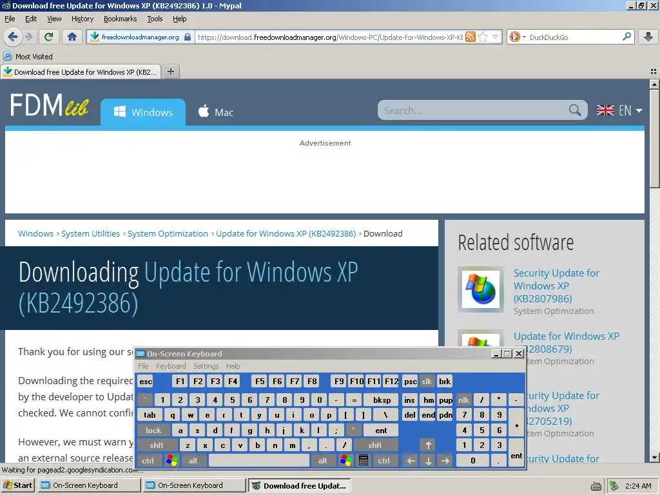This screenshot has height=495, width=660.
Task: Click the FDMlib Search field
Action: 474,110
